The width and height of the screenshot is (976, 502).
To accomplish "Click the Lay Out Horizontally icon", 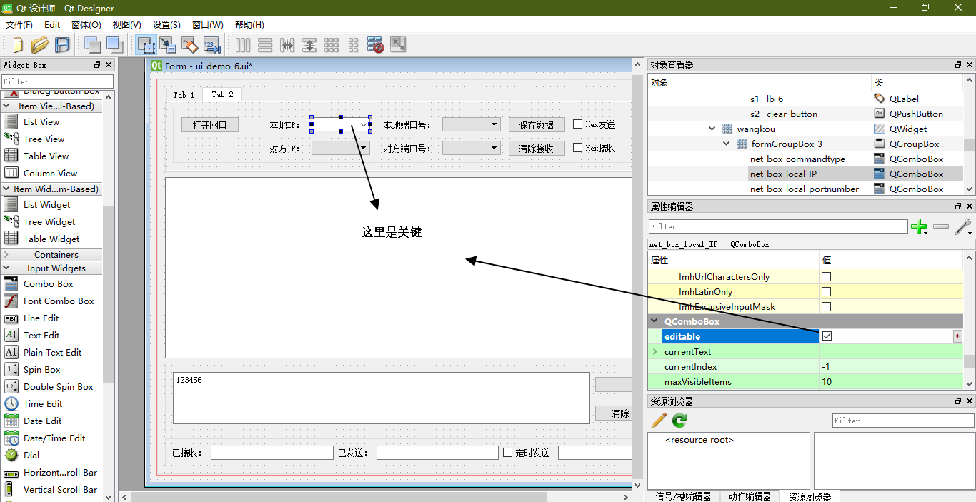I will point(243,45).
